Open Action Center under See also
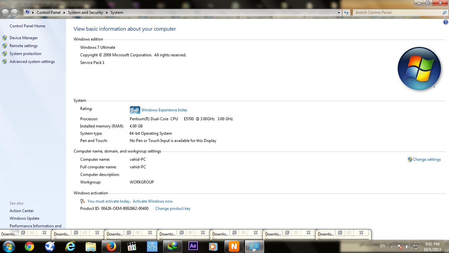Image resolution: width=449 pixels, height=253 pixels. pos(22,211)
